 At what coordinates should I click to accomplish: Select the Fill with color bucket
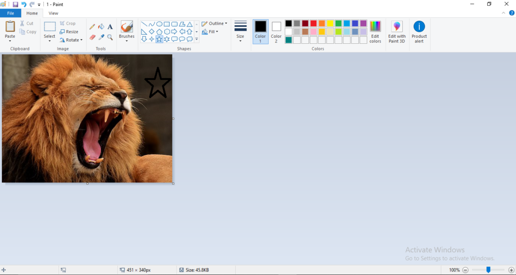(101, 27)
